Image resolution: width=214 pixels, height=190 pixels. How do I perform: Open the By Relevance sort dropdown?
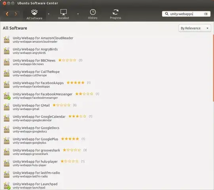click(195, 28)
